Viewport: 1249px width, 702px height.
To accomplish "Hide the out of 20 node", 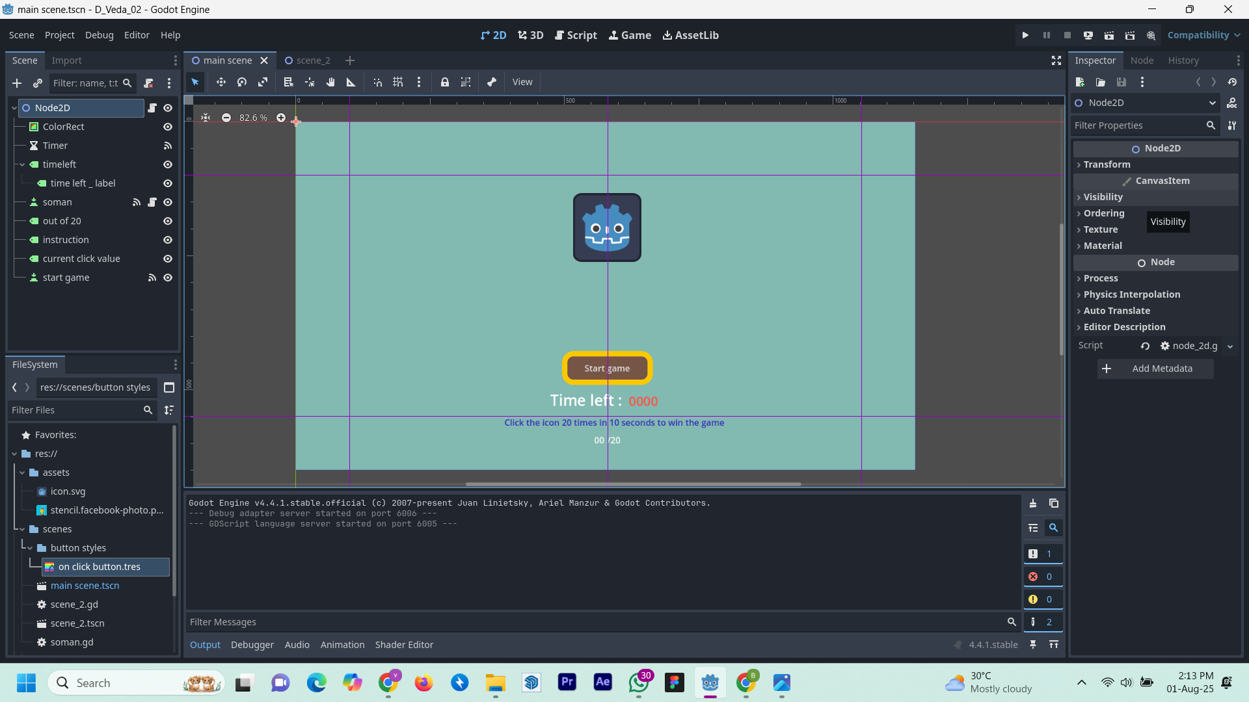I will pyautogui.click(x=168, y=221).
